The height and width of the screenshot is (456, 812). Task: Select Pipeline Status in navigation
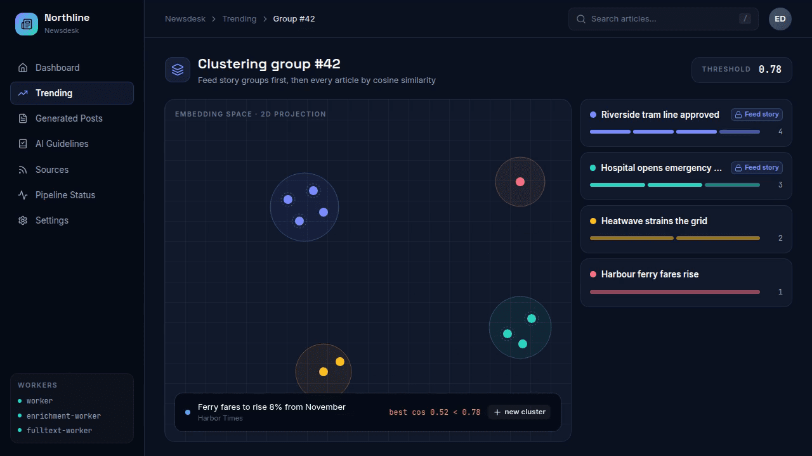coord(72,195)
